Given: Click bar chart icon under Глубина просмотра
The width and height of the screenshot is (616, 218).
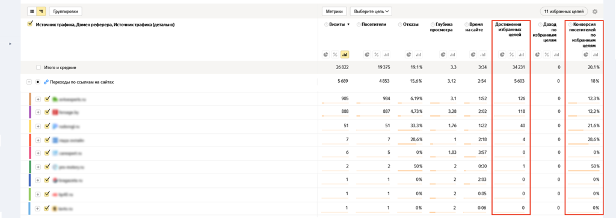Looking at the screenshot, I should coord(452,55).
